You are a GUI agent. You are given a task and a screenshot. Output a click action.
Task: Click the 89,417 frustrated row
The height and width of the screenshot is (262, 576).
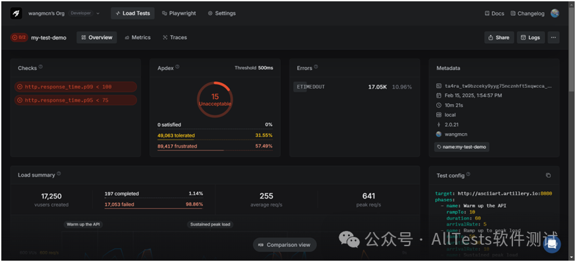pos(215,146)
